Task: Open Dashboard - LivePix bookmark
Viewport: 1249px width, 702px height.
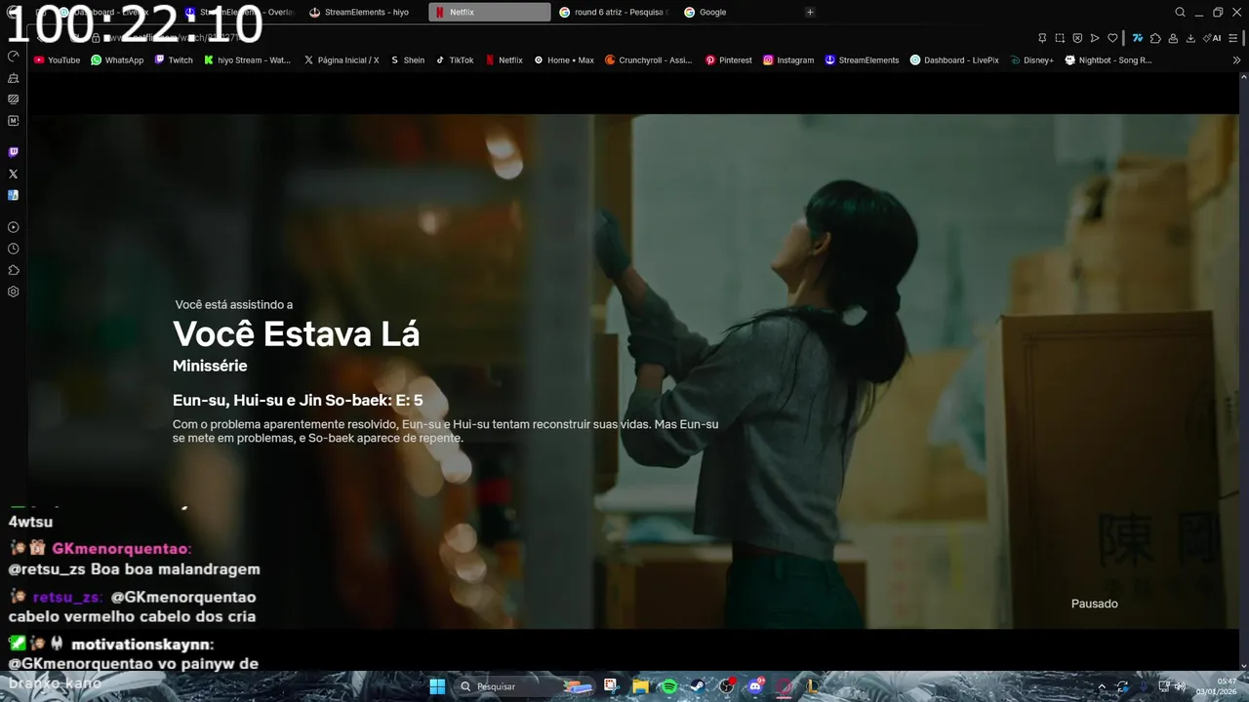Action: (954, 59)
